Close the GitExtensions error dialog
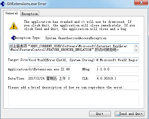149x119 pixels. [141, 2]
